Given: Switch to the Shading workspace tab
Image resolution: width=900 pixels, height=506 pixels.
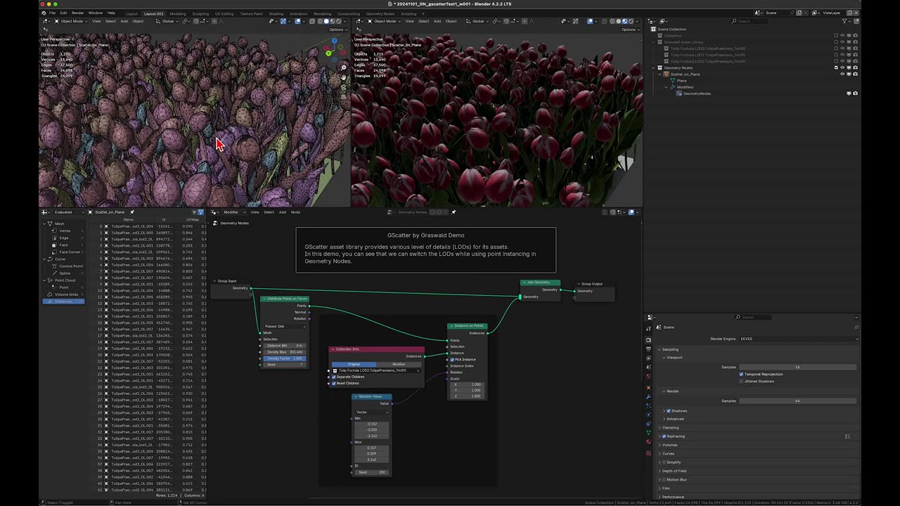Looking at the screenshot, I should (x=276, y=13).
